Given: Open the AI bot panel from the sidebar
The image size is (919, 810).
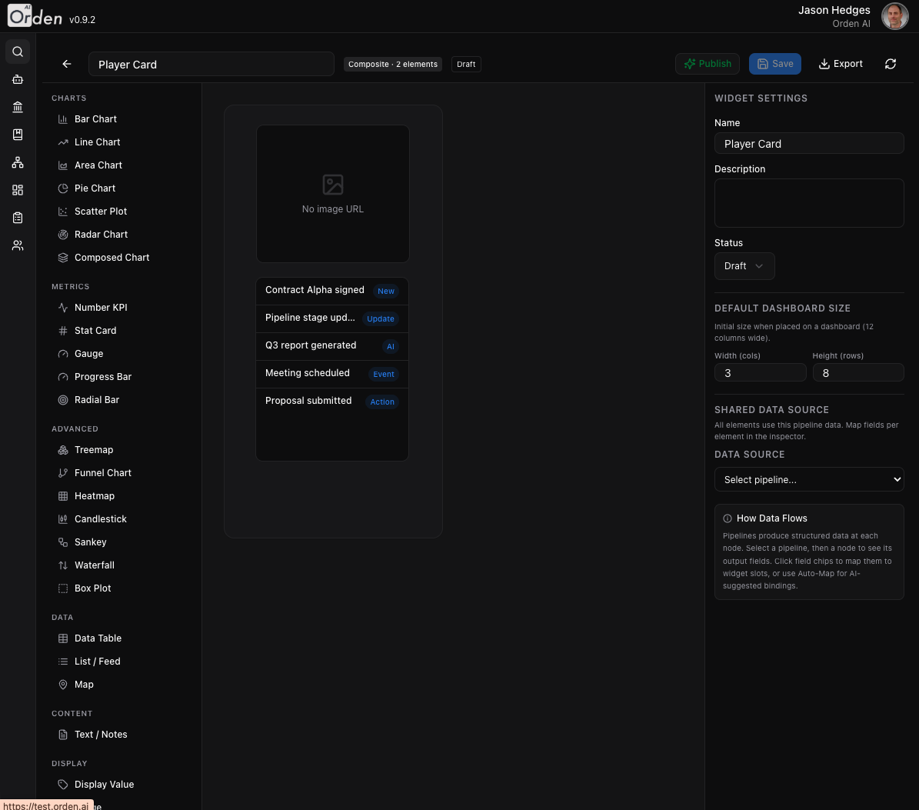Looking at the screenshot, I should click(x=18, y=79).
